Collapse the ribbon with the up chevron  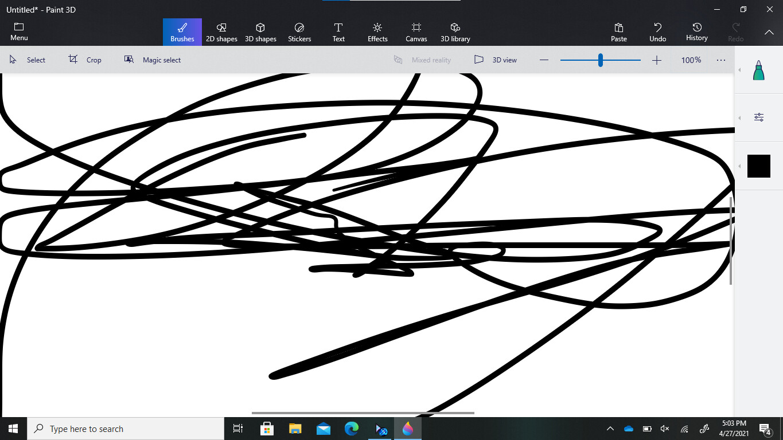pos(769,32)
